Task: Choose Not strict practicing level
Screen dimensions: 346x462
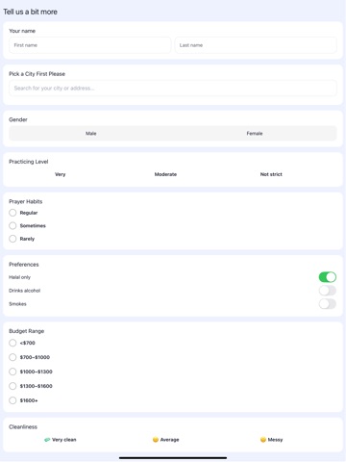Action: point(271,174)
